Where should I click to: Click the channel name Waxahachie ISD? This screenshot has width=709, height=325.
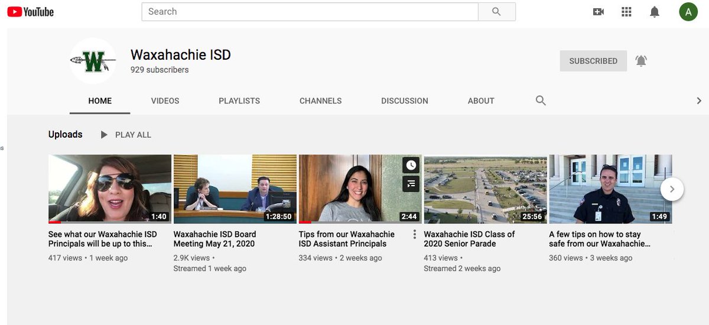coord(181,55)
